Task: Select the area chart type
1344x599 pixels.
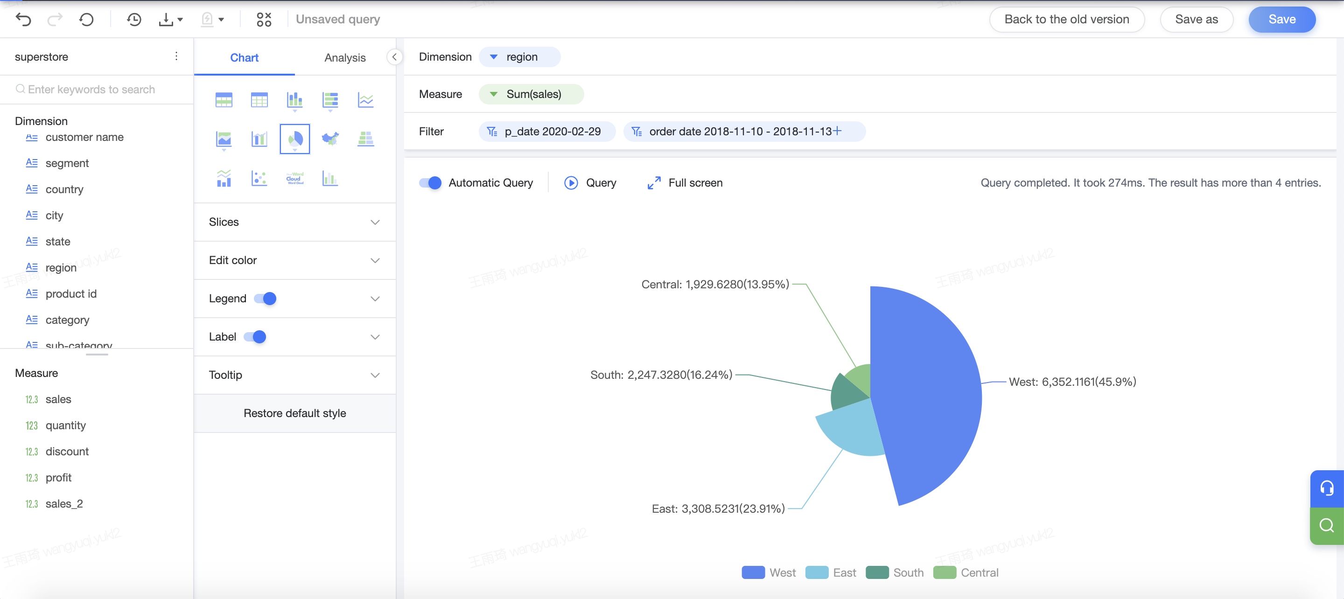Action: (x=224, y=139)
